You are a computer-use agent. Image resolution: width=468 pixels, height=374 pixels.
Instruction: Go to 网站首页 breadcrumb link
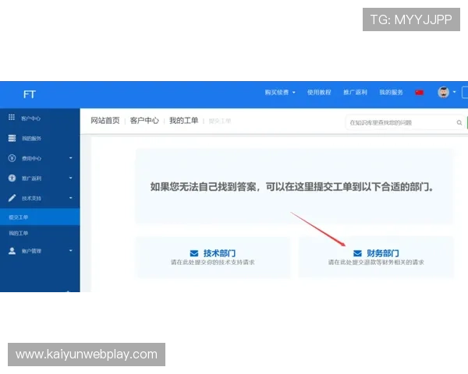point(105,121)
